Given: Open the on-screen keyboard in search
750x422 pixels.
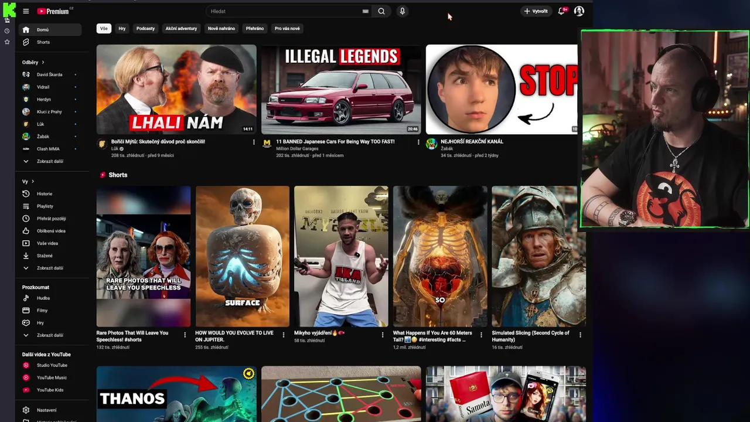Looking at the screenshot, I should click(x=366, y=11).
